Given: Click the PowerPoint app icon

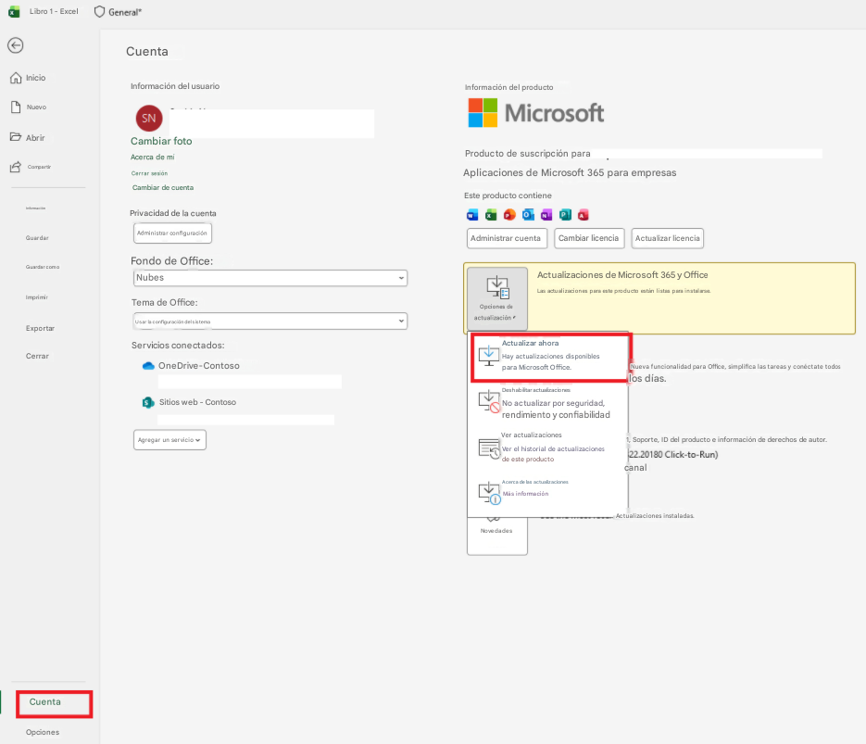Looking at the screenshot, I should tap(509, 215).
